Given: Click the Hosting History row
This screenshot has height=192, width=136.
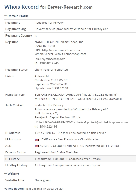Looking at the screenshot, I should coord(70,165).
